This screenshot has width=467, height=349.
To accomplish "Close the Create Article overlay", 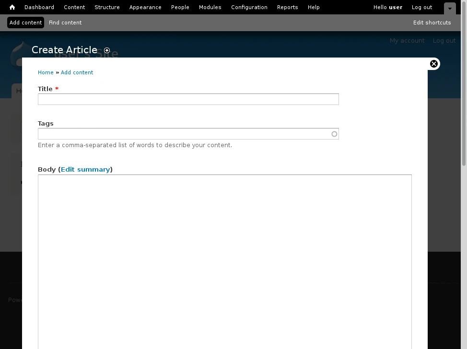I will pos(433,64).
